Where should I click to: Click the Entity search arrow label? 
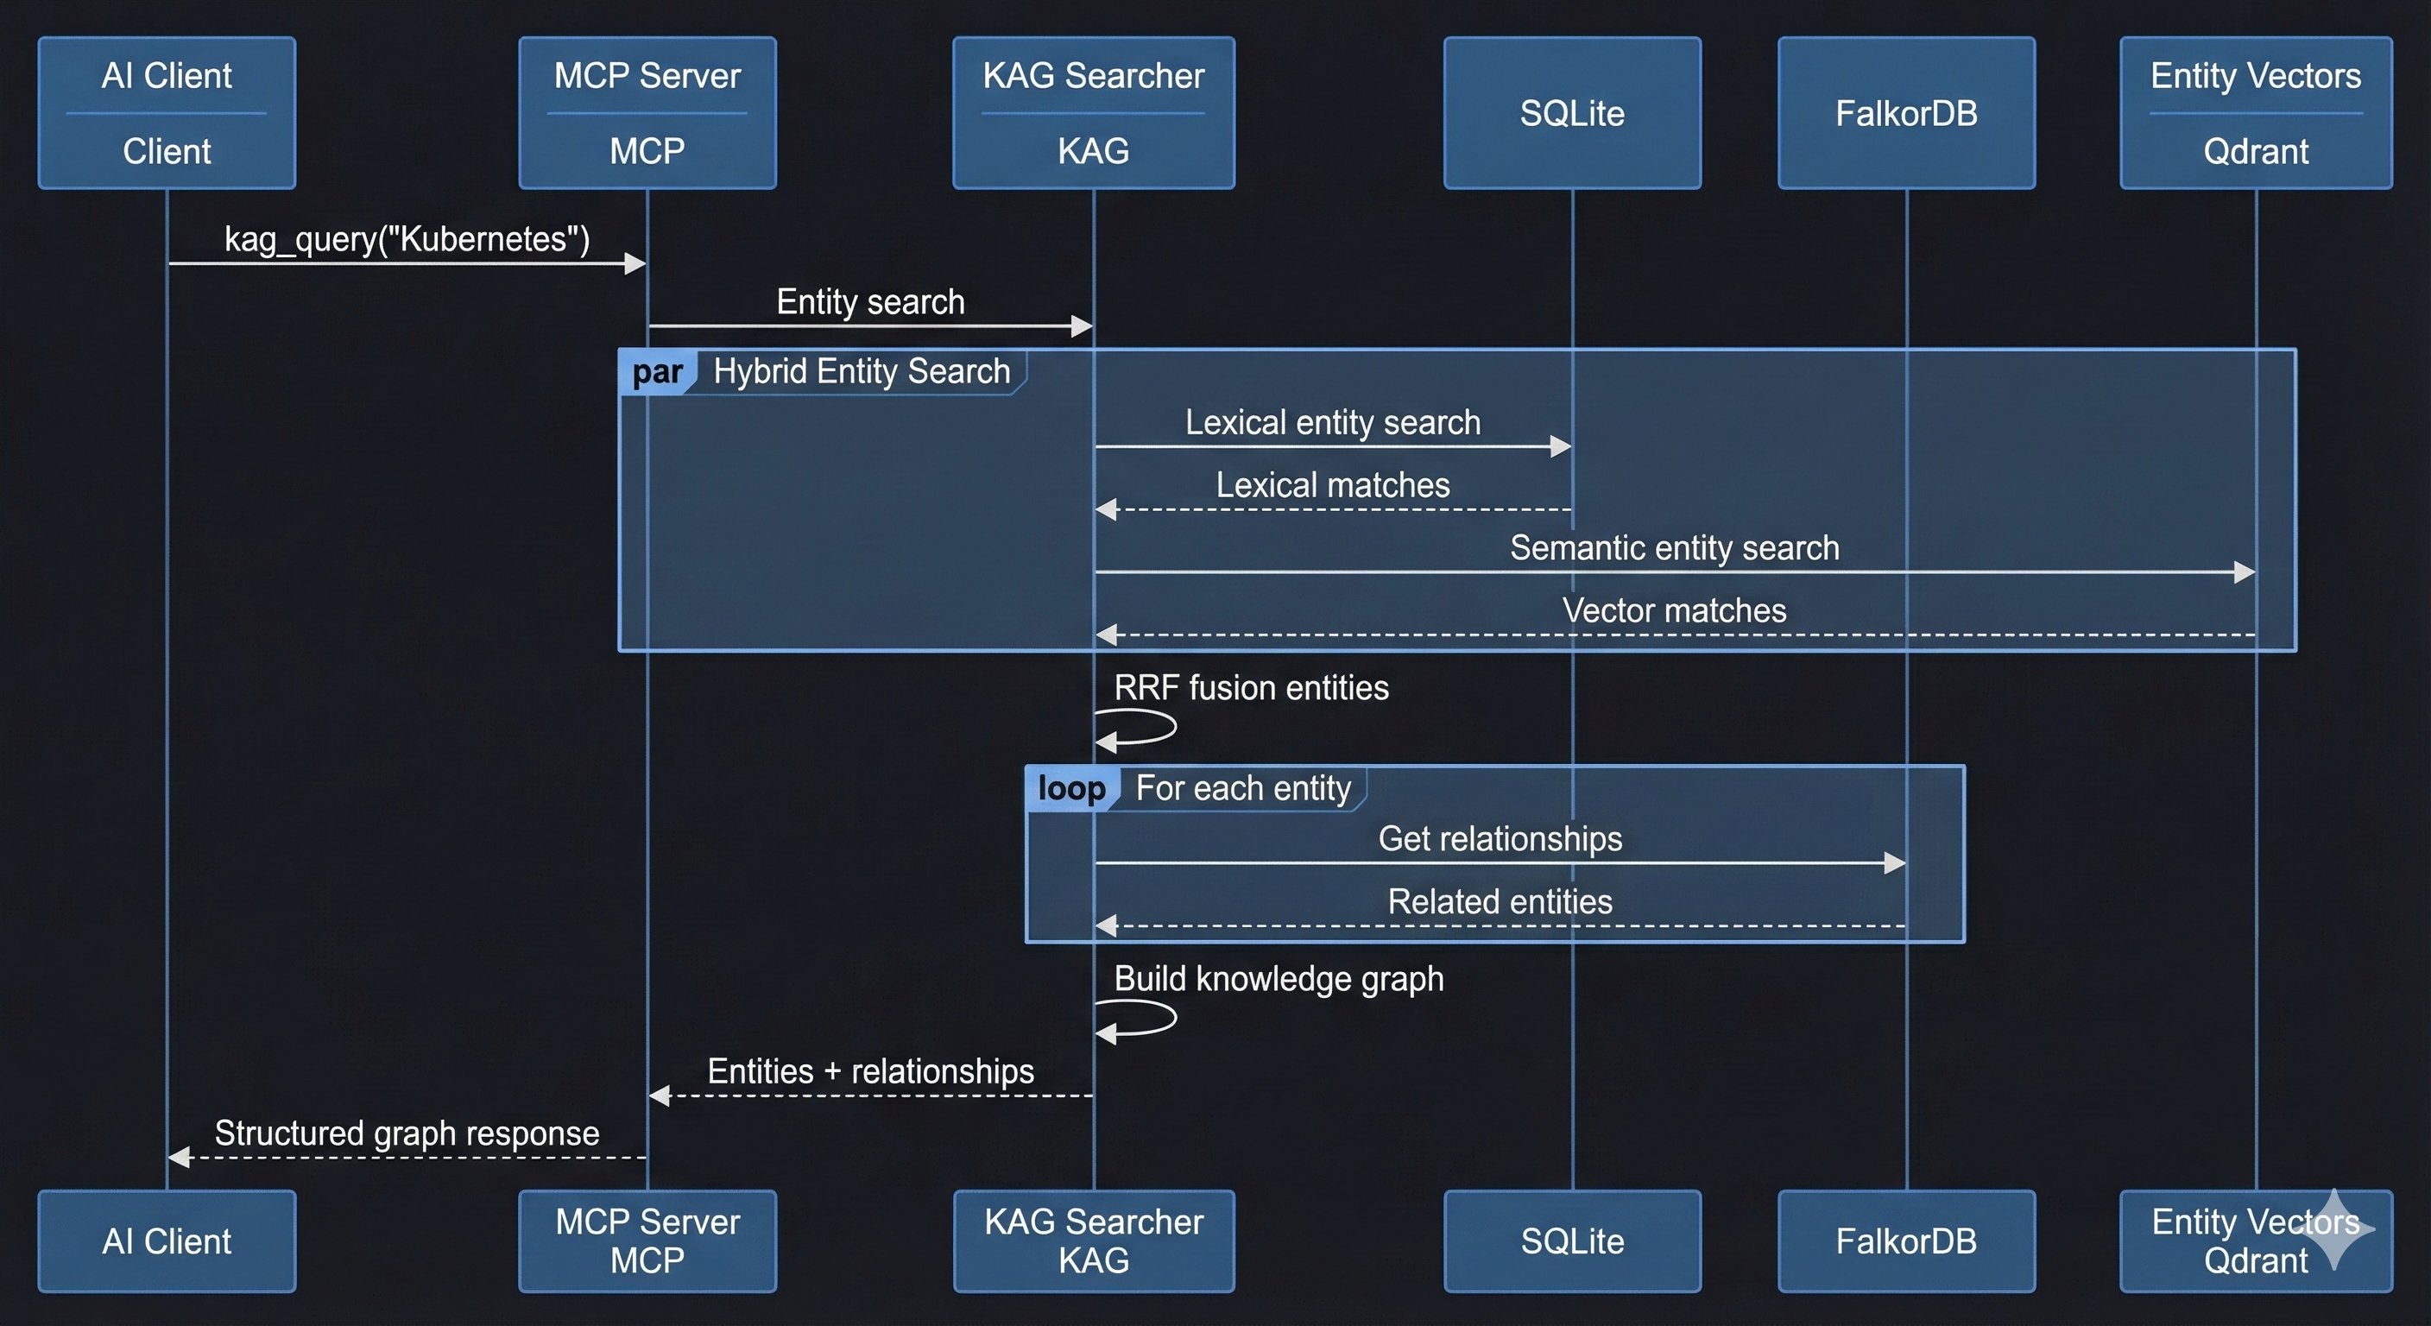click(x=869, y=302)
